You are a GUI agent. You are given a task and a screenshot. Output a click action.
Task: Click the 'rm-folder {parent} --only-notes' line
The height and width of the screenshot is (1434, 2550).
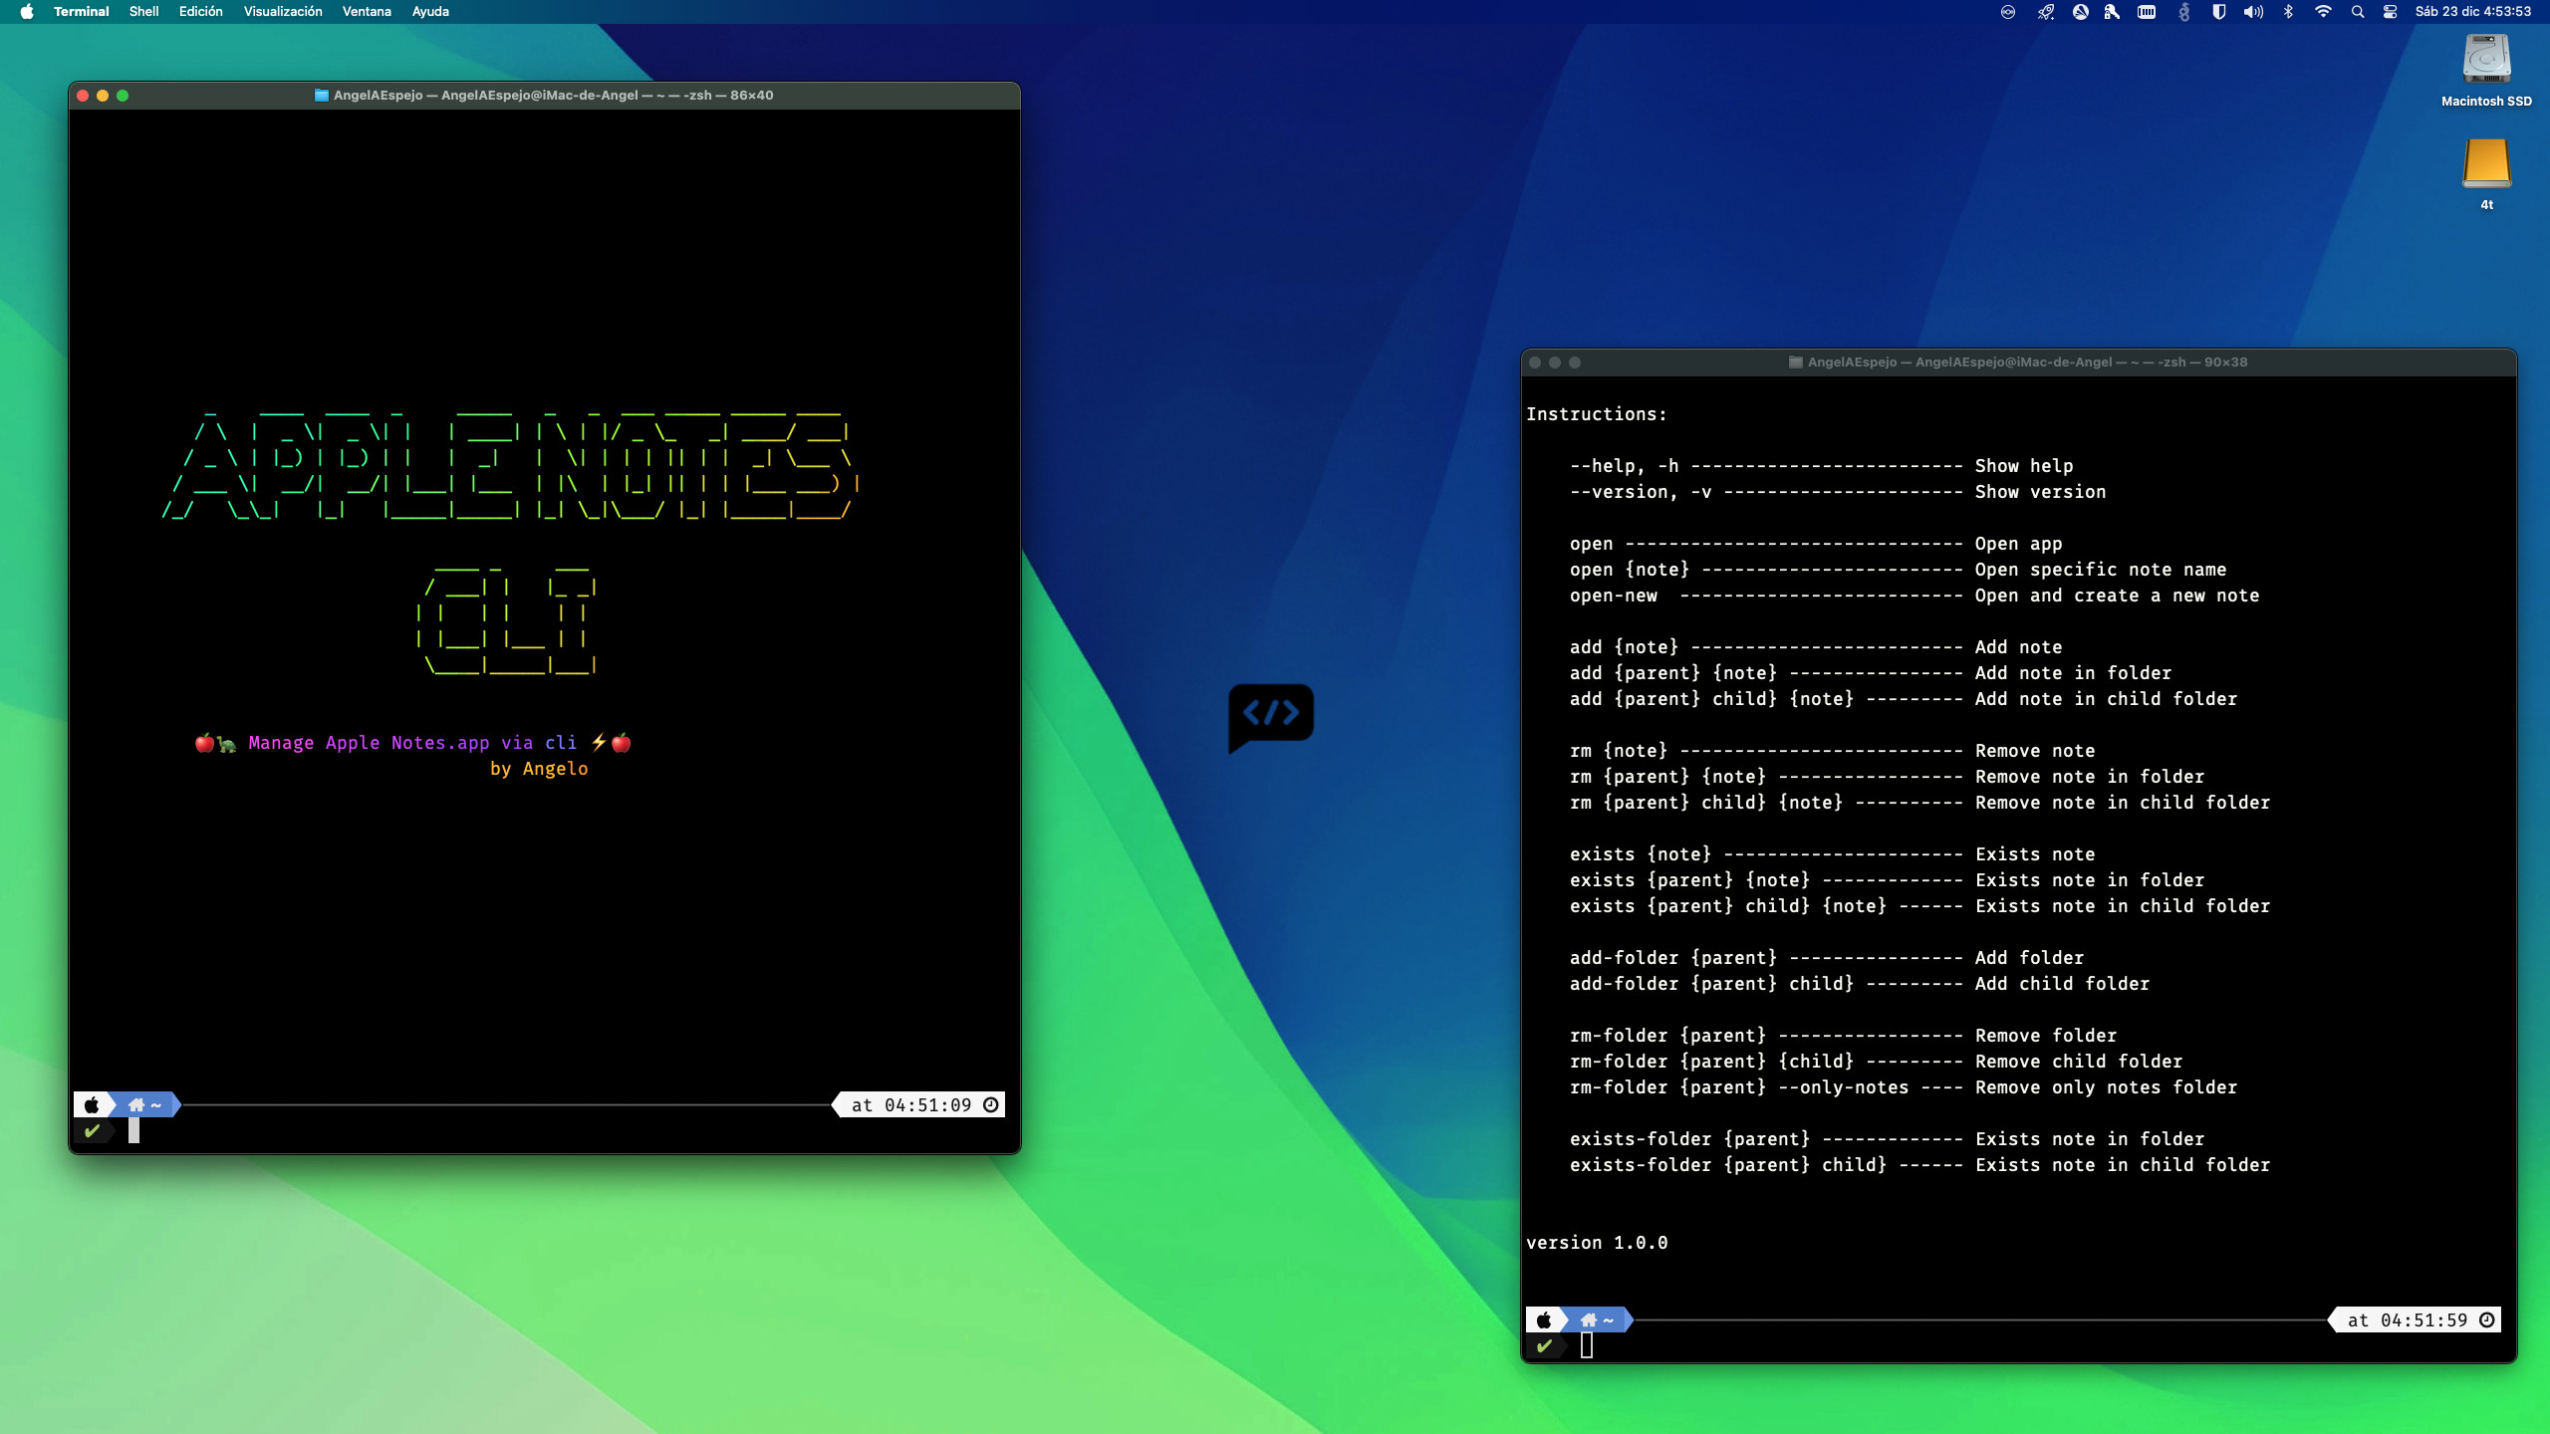pyautogui.click(x=1904, y=1087)
